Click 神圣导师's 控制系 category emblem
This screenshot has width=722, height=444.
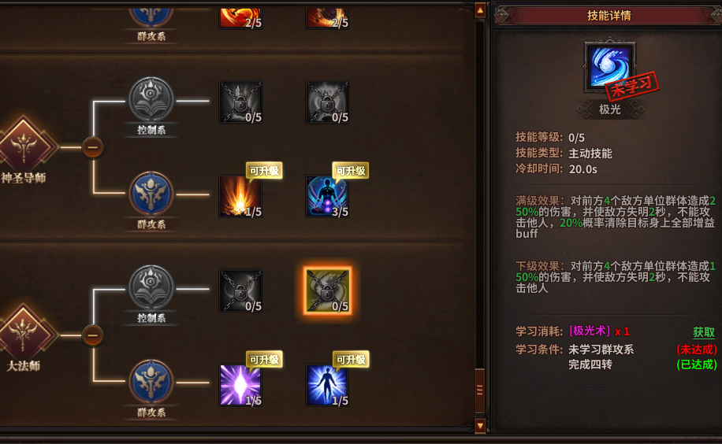[x=151, y=99]
